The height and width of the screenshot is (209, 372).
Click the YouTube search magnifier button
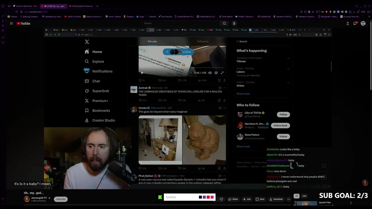coord(224,23)
